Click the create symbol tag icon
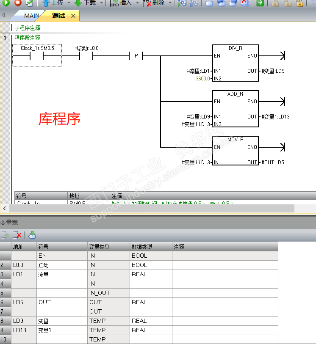Image resolution: width=316 pixels, height=344 pixels. coord(32,235)
